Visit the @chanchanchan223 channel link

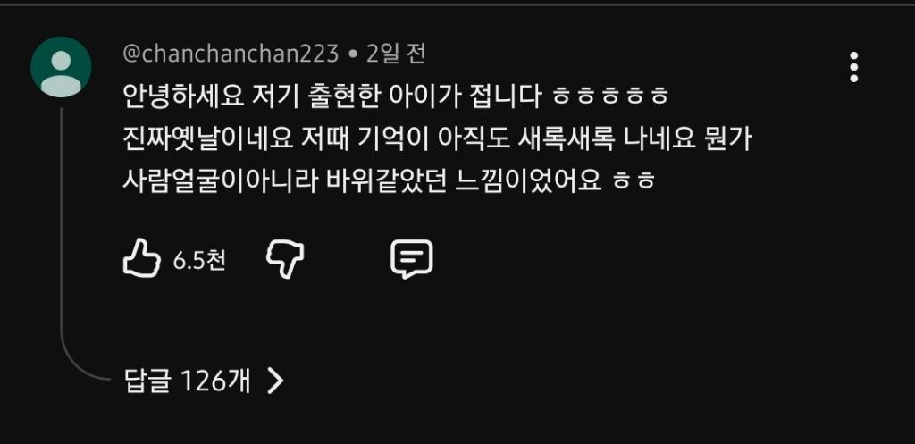click(231, 54)
